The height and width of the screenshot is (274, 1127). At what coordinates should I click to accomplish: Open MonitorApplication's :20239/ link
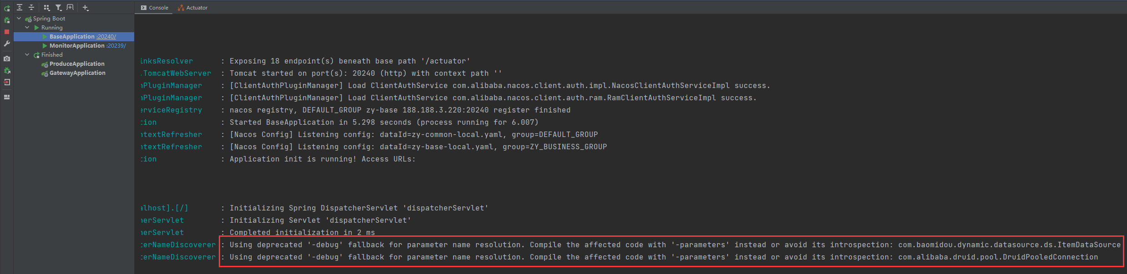coord(115,45)
